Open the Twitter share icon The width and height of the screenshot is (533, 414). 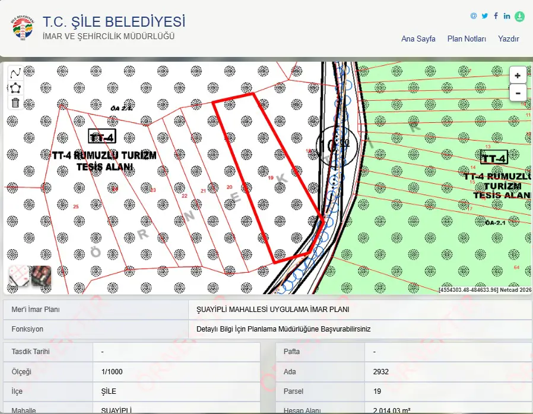485,16
